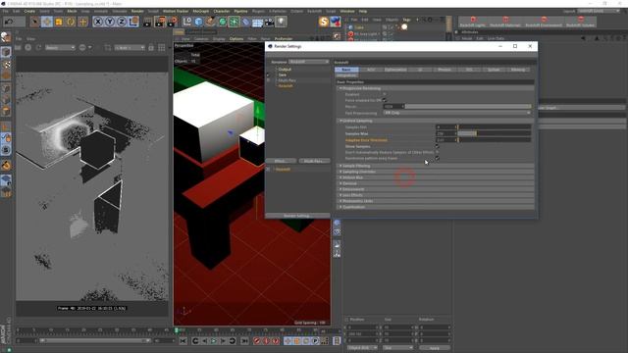This screenshot has height=353, width=628.
Task: Switch to the Basic tab
Action: point(346,70)
